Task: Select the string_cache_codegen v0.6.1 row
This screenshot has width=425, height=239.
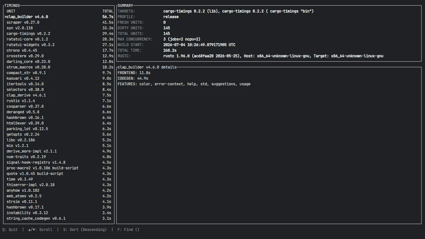Action: [x=59, y=218]
